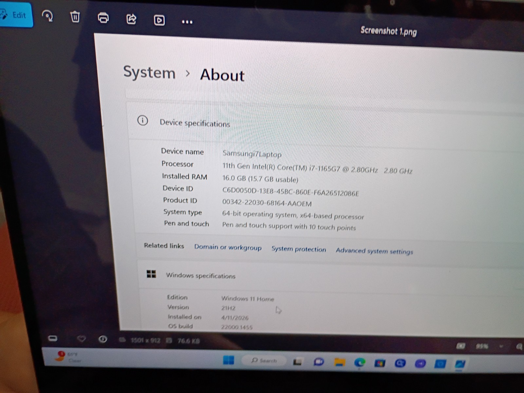Image resolution: width=524 pixels, height=393 pixels.
Task: Click the Windows 11 Home edition value
Action: coord(248,298)
